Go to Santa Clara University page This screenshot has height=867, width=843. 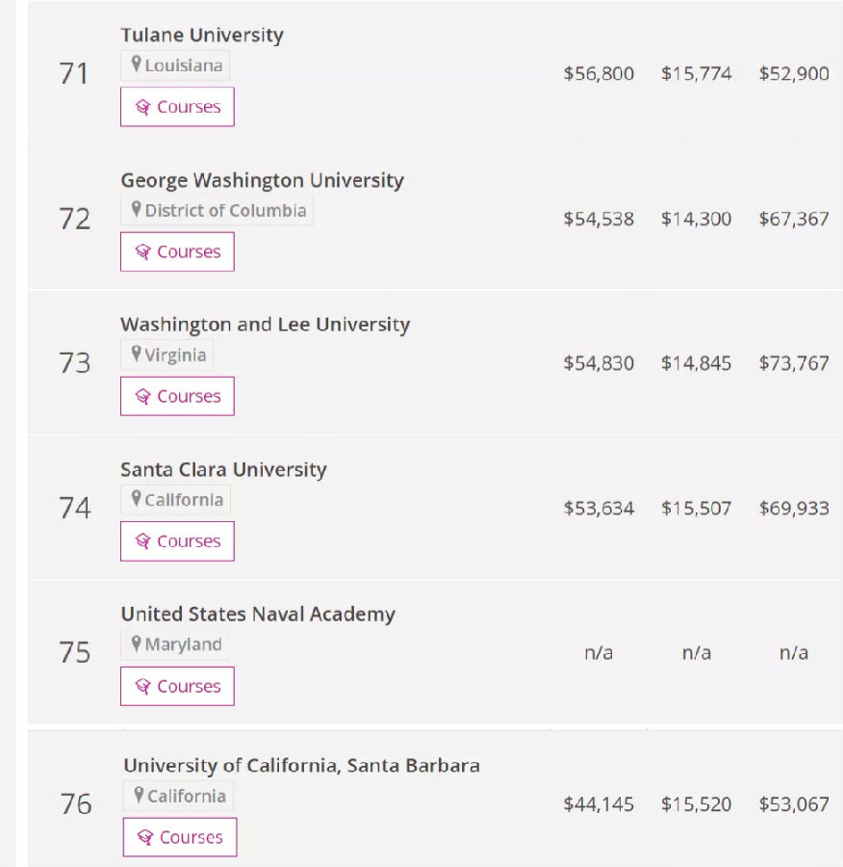[223, 469]
